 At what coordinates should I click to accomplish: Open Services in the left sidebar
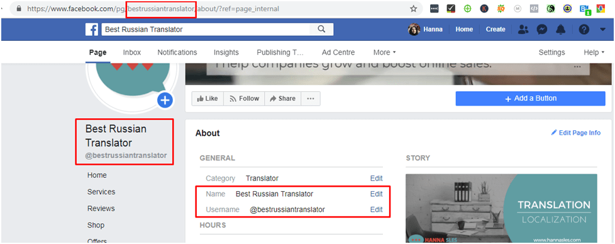click(x=101, y=192)
